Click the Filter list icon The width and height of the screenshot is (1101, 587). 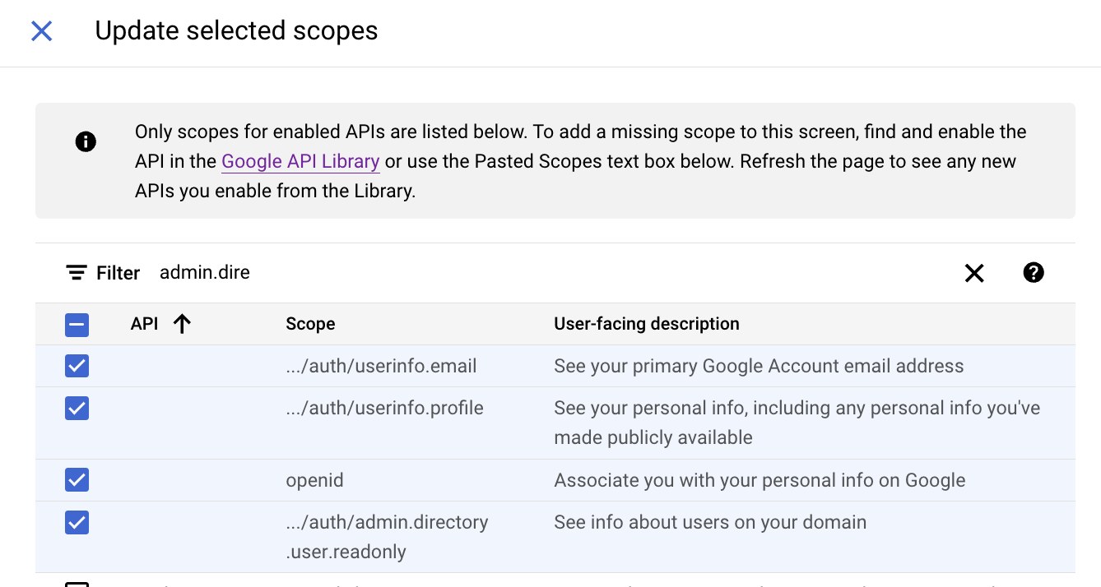(77, 273)
